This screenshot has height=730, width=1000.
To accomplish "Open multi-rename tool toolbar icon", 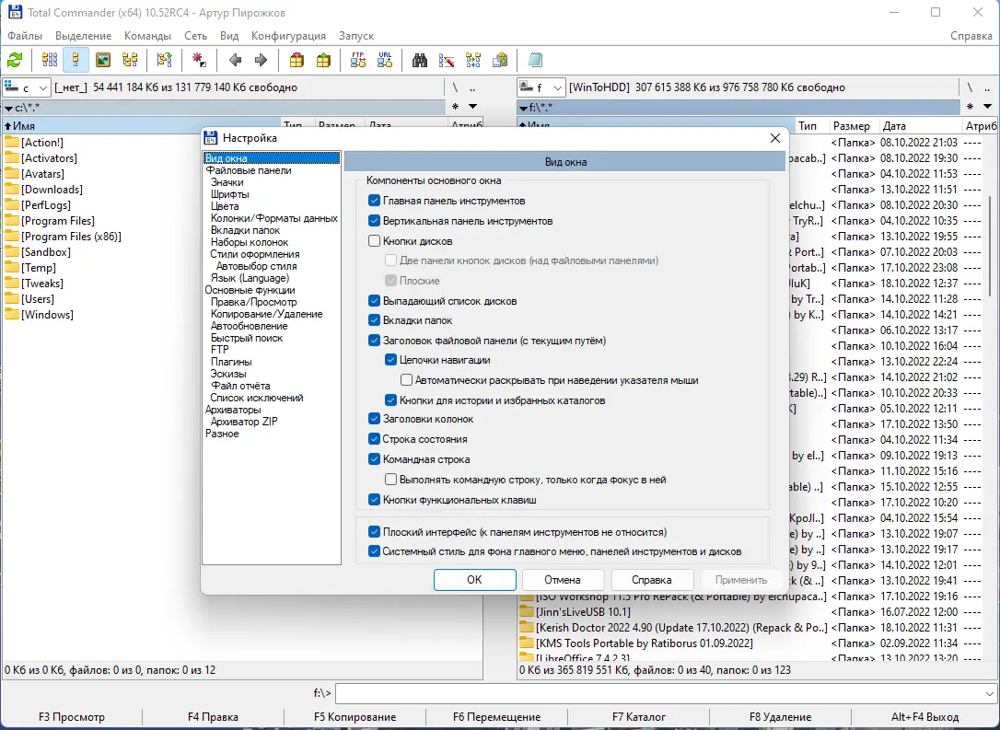I will pos(447,61).
